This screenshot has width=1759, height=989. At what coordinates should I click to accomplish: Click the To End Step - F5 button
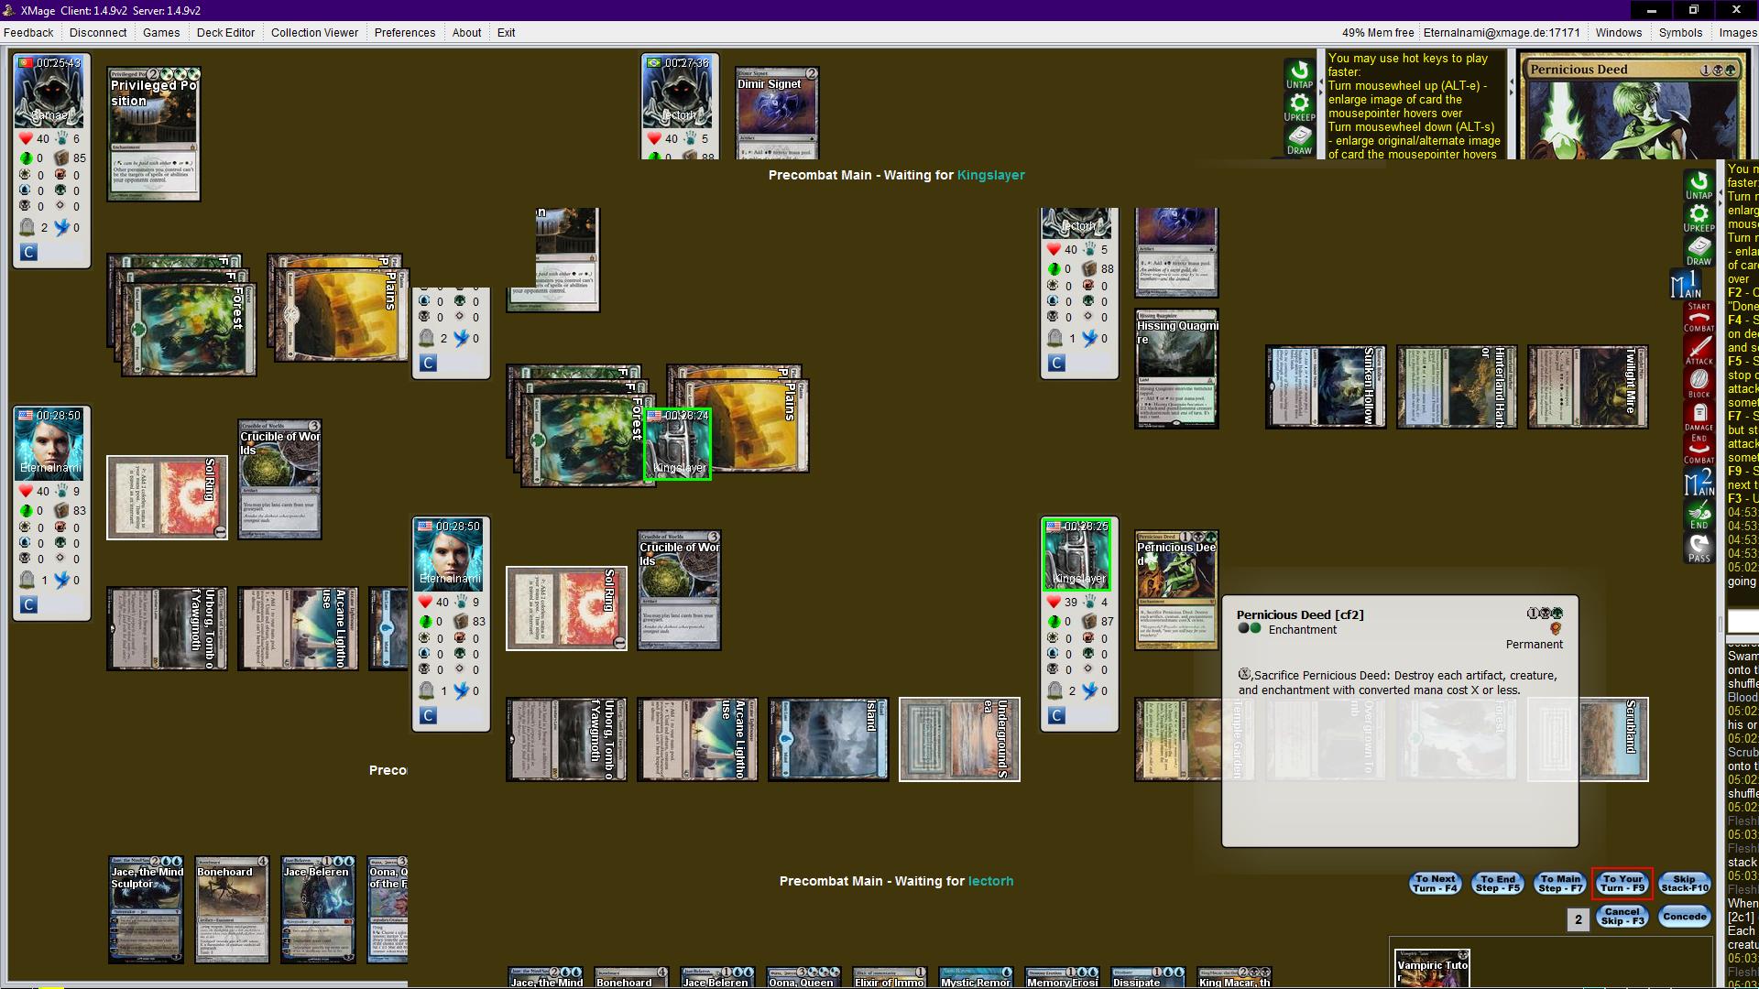[1498, 883]
